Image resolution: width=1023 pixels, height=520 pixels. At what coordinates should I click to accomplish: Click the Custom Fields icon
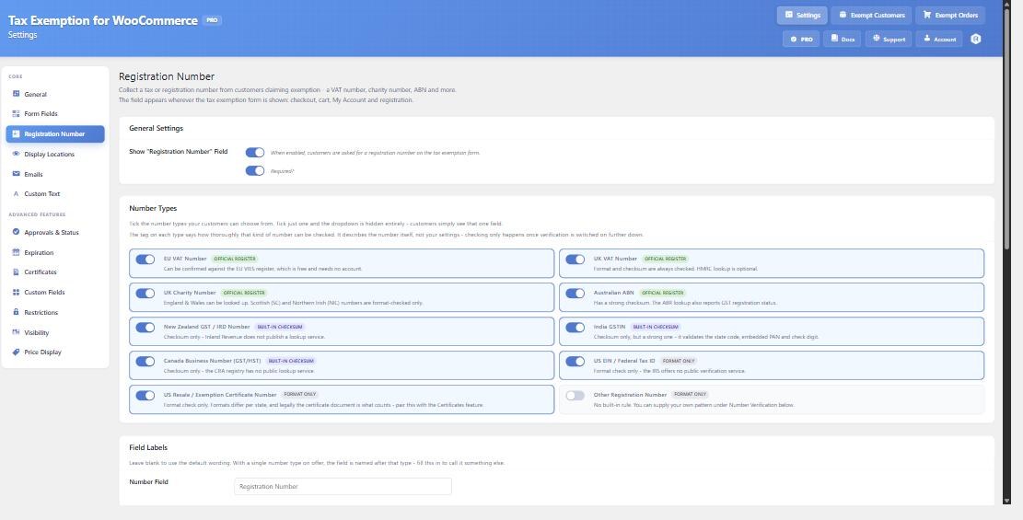click(17, 293)
